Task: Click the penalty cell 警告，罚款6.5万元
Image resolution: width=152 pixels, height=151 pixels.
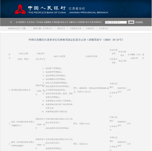Action: coord(81,123)
